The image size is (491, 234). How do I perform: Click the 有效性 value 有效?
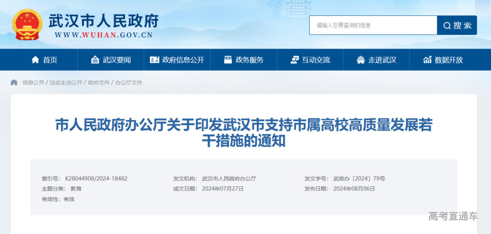(x=69, y=199)
